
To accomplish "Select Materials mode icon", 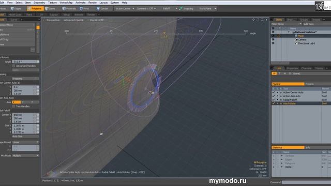I will point(64,9).
